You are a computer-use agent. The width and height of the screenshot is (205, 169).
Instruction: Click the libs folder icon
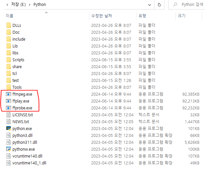9,53
